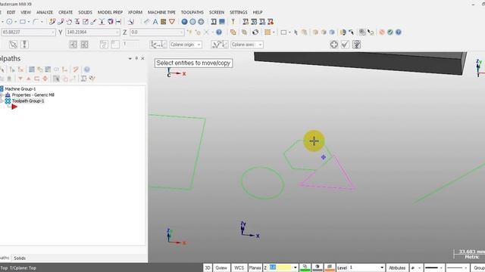Image resolution: width=485 pixels, height=272 pixels.
Task: Click the orange color swatch in status bar
Action: [330, 267]
